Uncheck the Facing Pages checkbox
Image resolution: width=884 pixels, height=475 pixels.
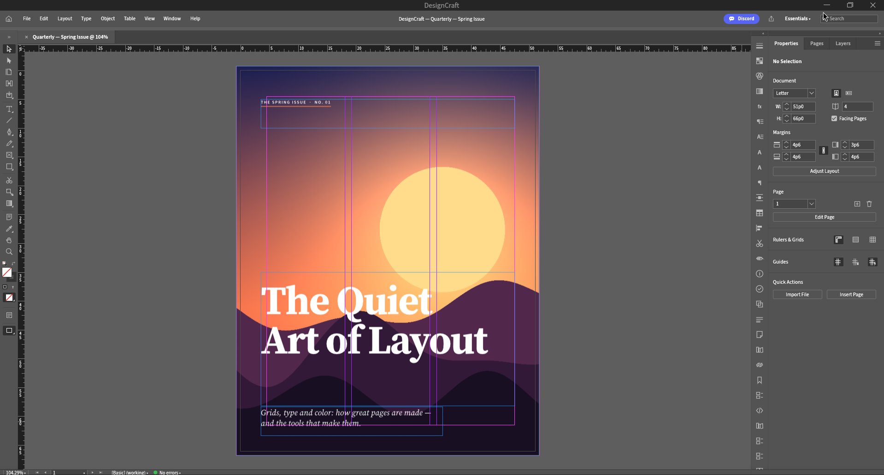pyautogui.click(x=834, y=118)
